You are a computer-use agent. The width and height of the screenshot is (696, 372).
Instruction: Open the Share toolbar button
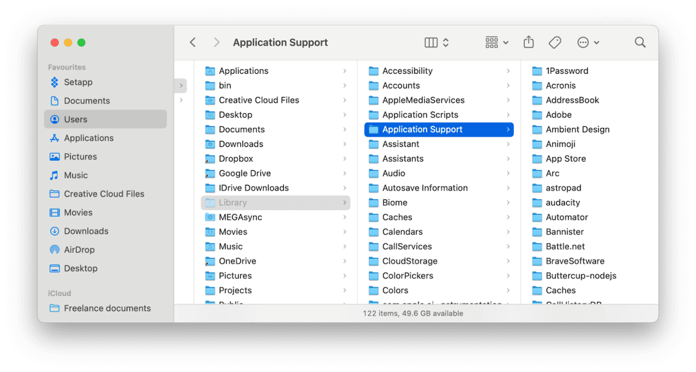[x=528, y=42]
